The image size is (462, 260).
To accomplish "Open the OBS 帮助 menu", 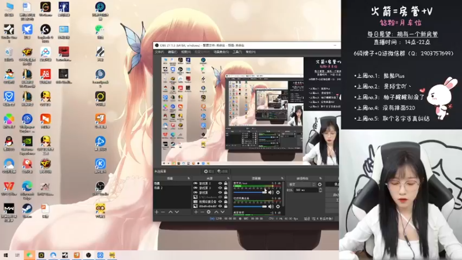I will pyautogui.click(x=251, y=52).
